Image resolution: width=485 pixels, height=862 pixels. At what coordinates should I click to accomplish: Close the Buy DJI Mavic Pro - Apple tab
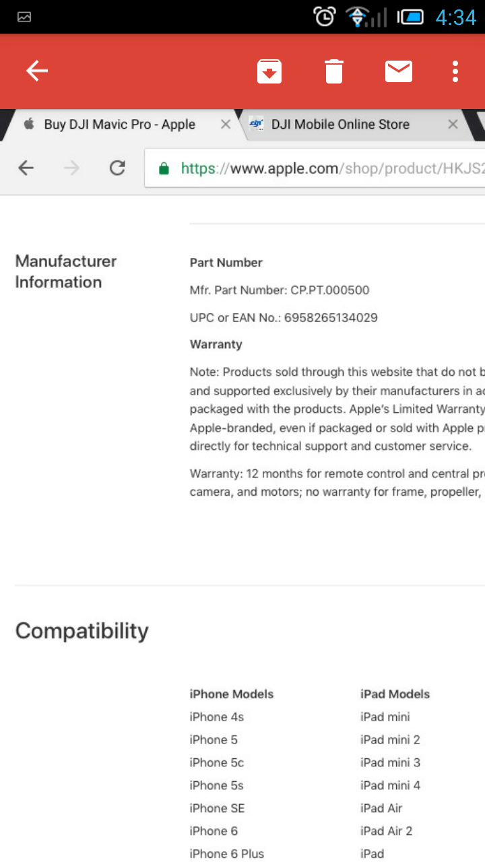[225, 124]
